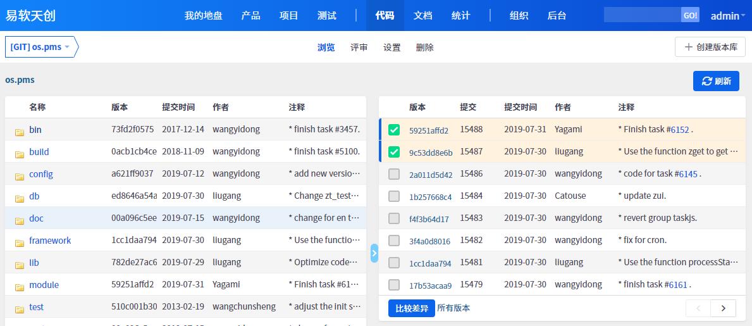This screenshot has width=752, height=326.
Task: Open task #6152 link
Action: [679, 130]
